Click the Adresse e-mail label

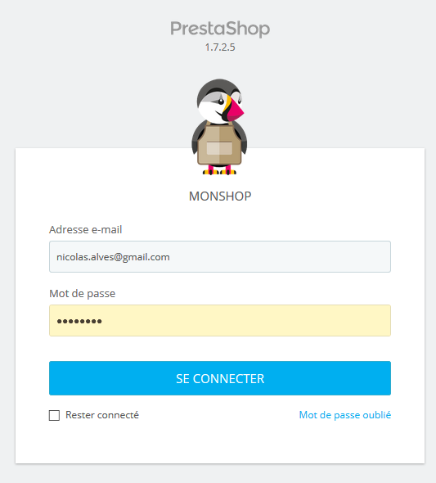point(86,229)
